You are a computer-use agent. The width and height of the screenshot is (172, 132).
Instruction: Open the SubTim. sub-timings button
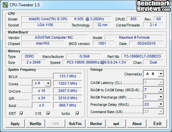[76, 124]
